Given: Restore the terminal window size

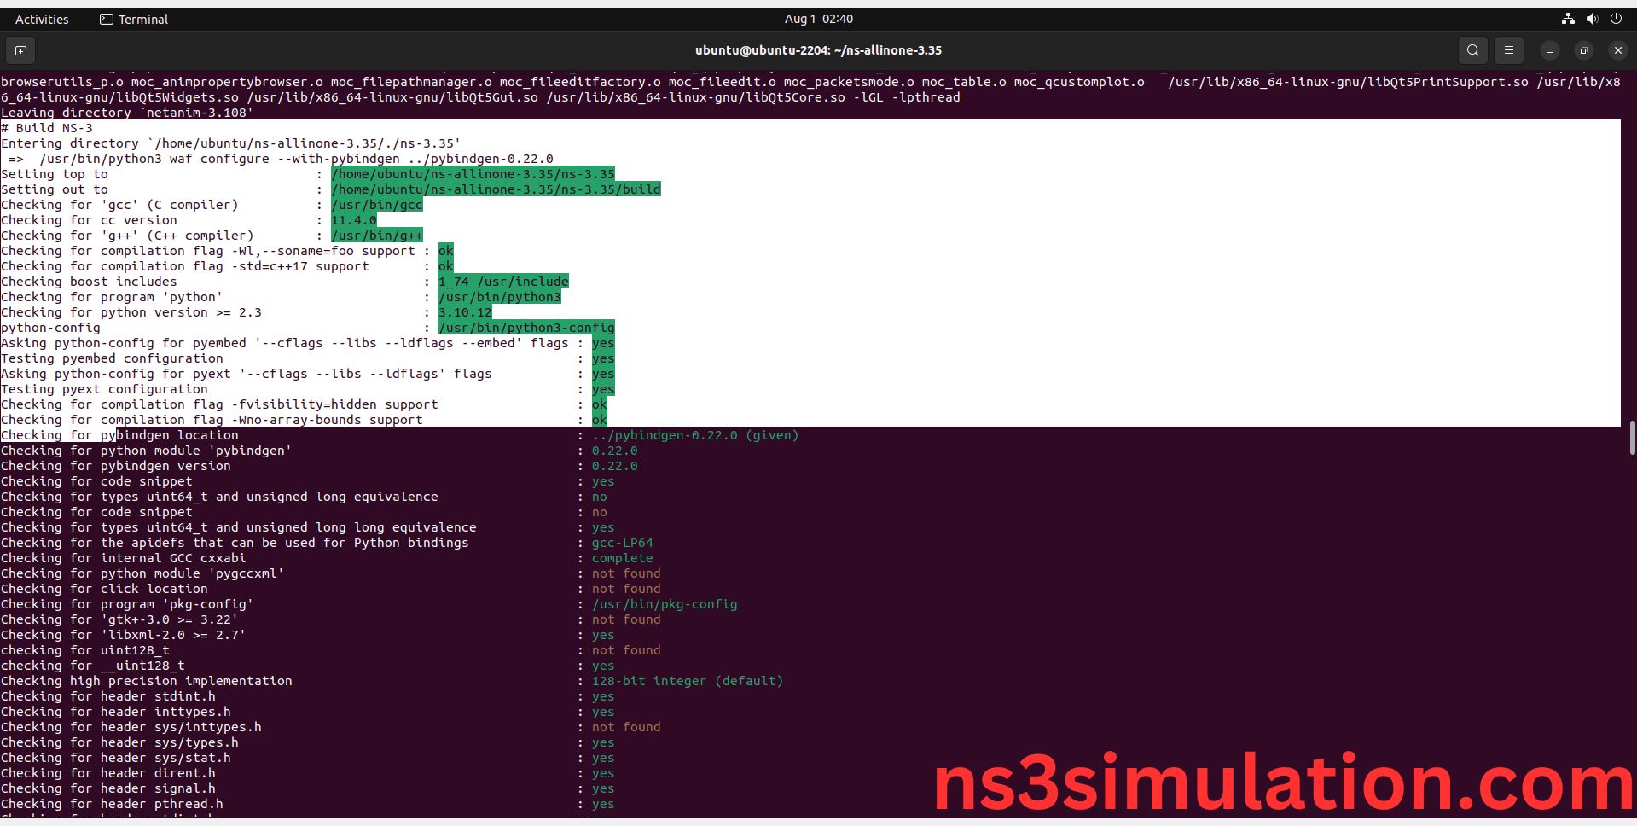Looking at the screenshot, I should 1584,51.
